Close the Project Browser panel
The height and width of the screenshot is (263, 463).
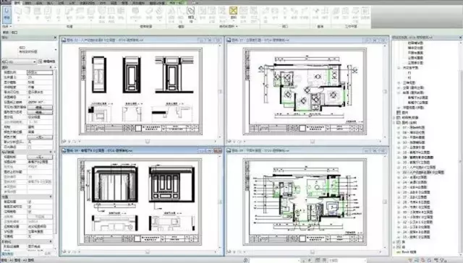(460, 38)
